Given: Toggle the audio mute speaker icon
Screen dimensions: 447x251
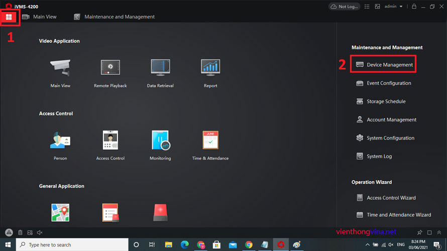Looking at the screenshot, I should click(x=40, y=232).
